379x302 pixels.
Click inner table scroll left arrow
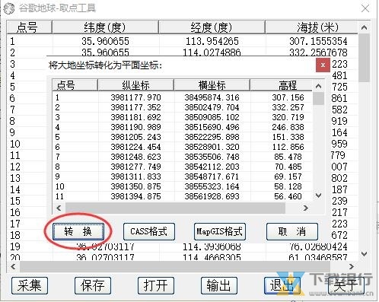[x=59, y=208]
